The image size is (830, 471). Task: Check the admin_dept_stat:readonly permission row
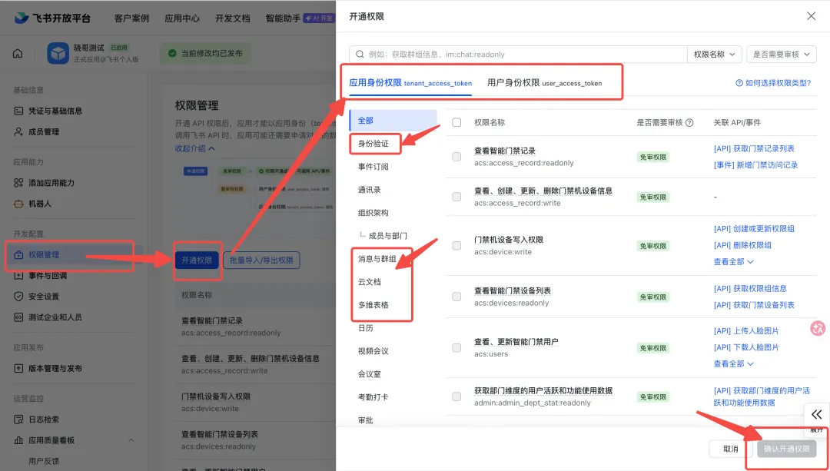point(456,396)
